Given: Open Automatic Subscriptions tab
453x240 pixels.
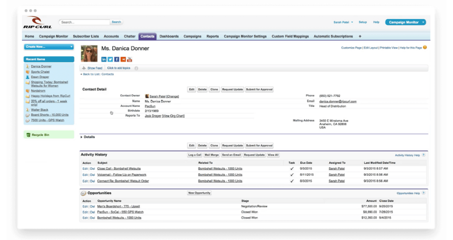Looking at the screenshot, I should 333,36.
